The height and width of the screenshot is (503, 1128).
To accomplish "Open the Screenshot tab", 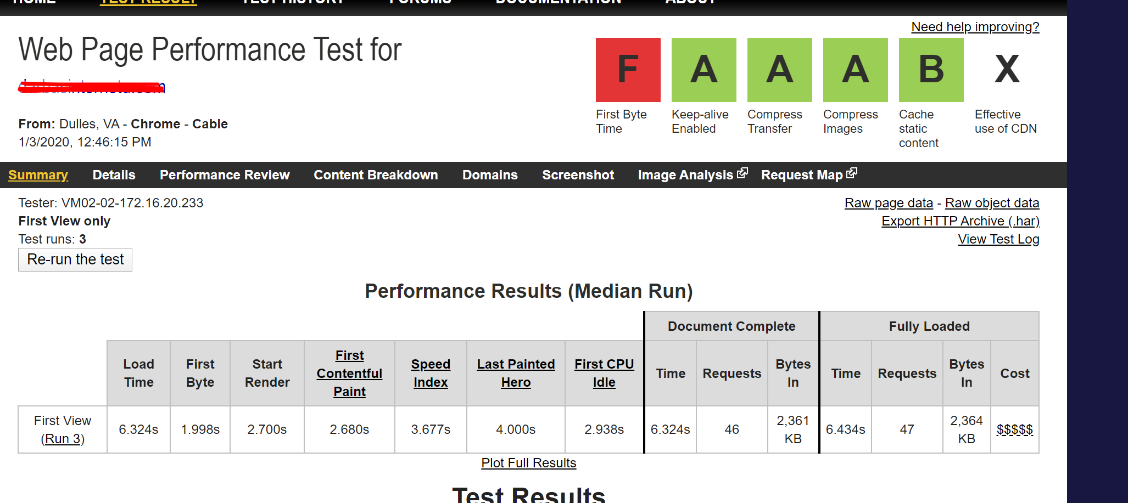I will point(578,175).
